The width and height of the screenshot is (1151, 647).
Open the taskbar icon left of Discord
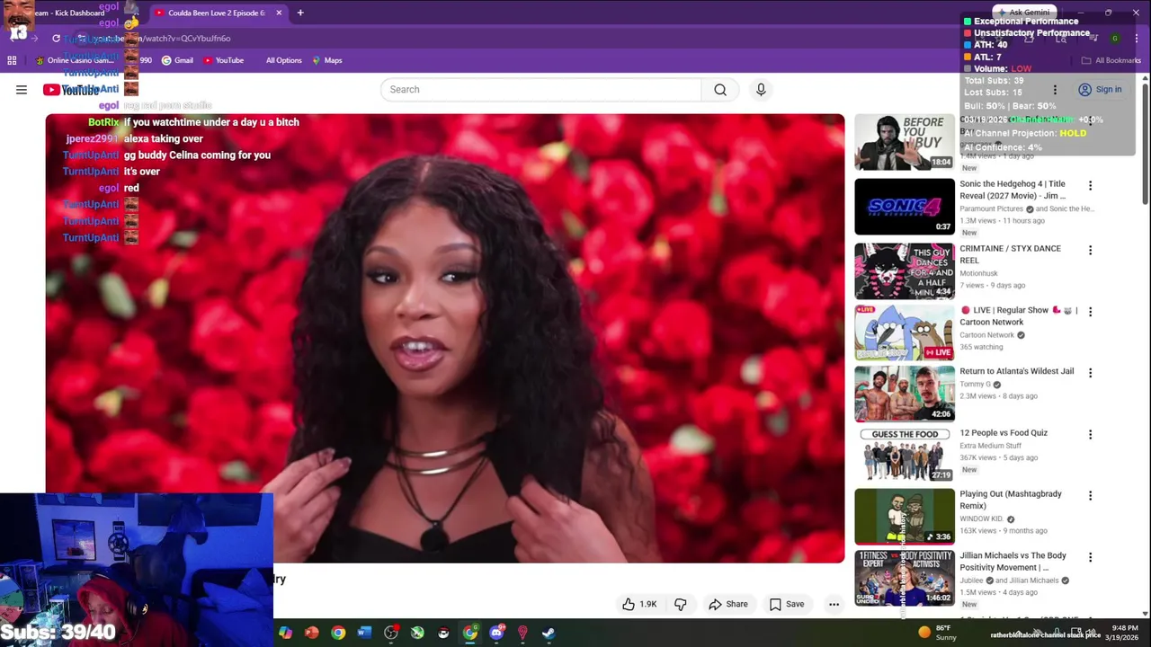coord(470,633)
